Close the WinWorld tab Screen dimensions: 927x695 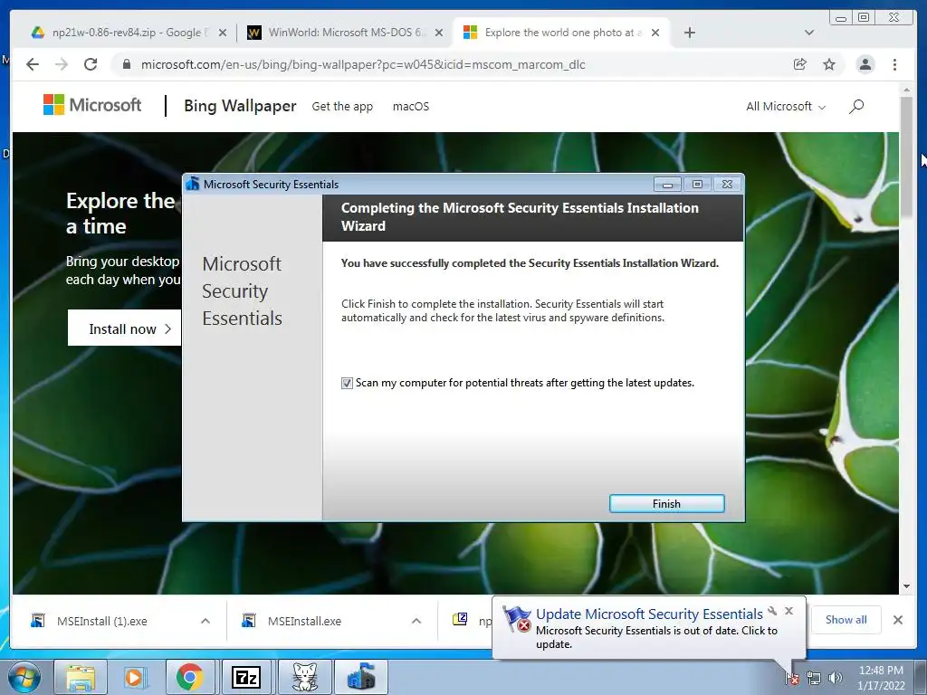coord(439,33)
